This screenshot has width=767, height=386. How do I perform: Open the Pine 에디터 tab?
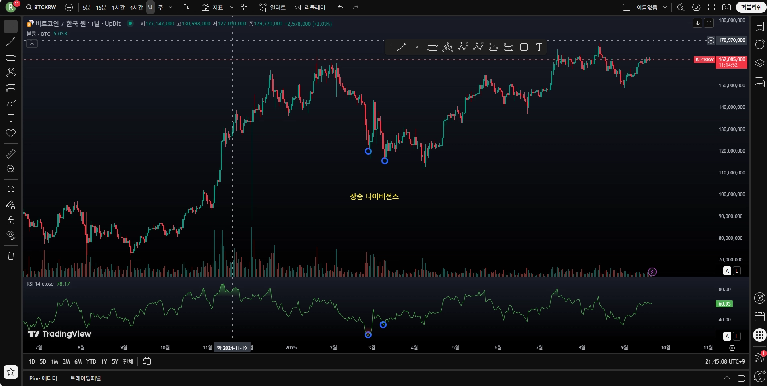click(43, 378)
